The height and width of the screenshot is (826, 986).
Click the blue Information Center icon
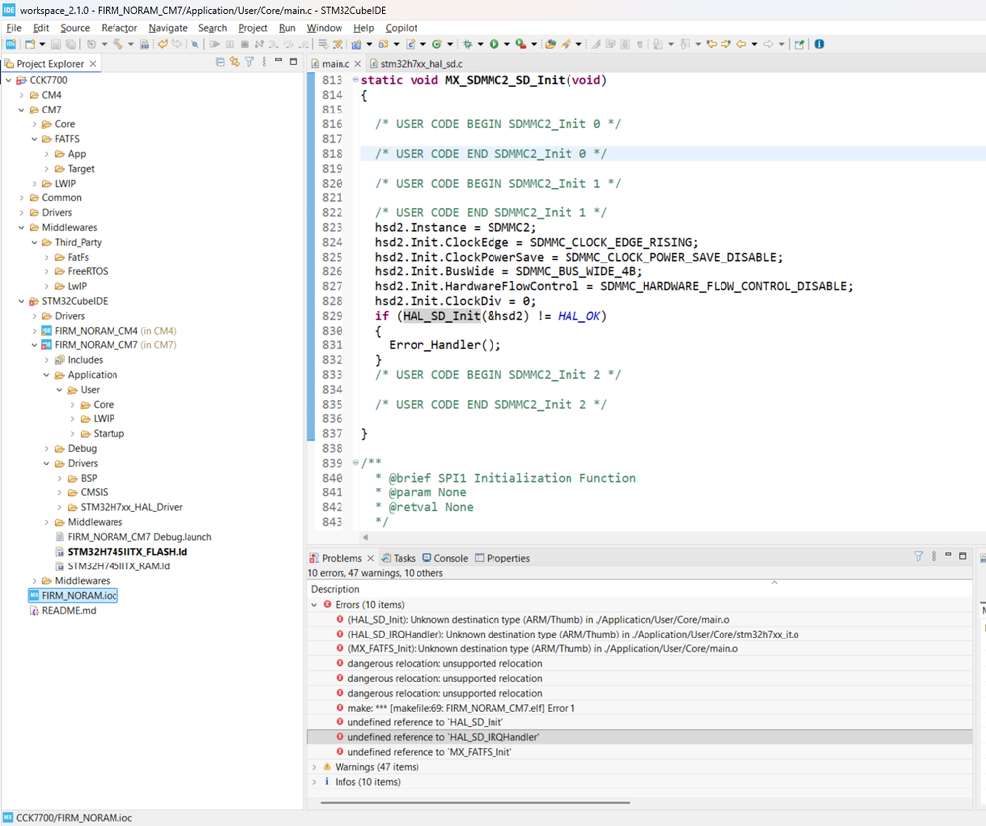(x=819, y=44)
